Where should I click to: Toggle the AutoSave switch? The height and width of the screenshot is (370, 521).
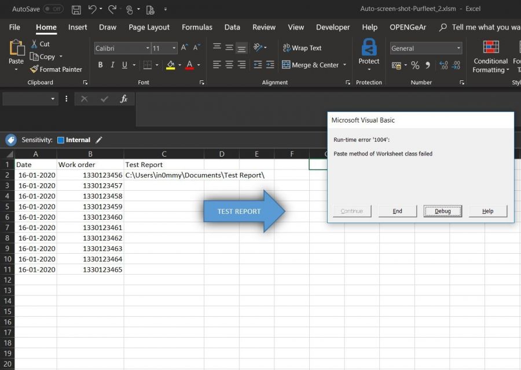click(x=53, y=9)
